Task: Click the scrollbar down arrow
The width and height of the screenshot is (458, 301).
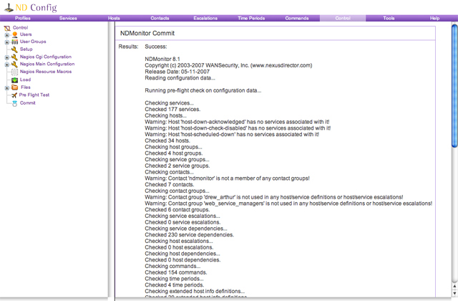Action: coord(454,292)
